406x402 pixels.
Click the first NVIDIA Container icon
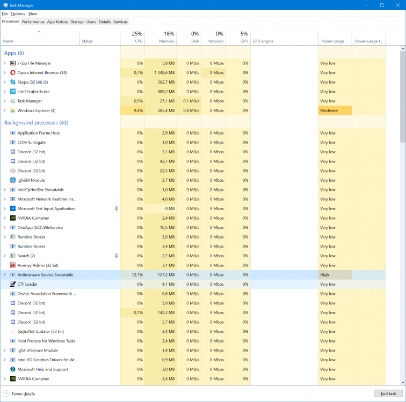click(x=13, y=218)
